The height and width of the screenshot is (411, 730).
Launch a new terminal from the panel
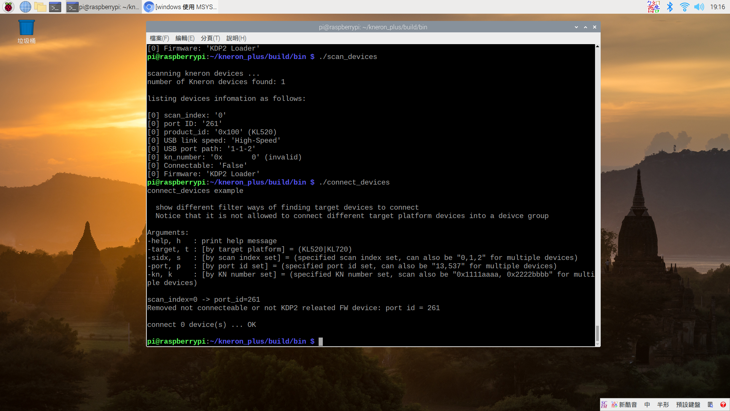click(x=55, y=7)
